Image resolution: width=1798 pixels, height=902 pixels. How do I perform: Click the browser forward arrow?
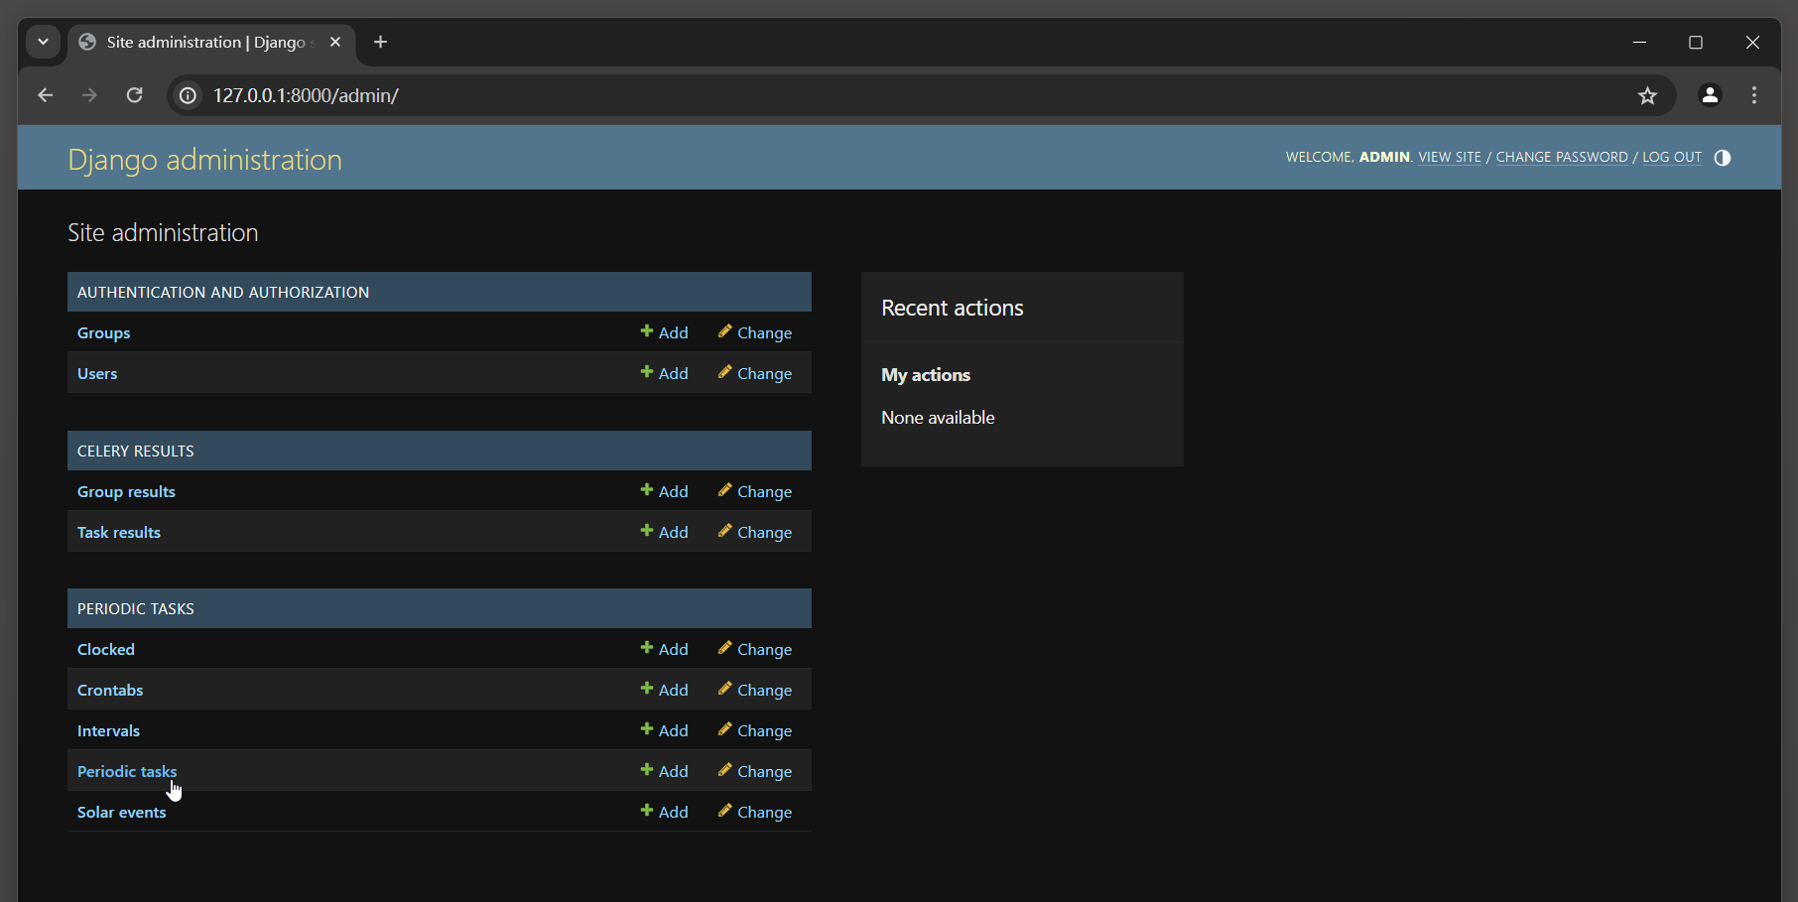tap(89, 95)
